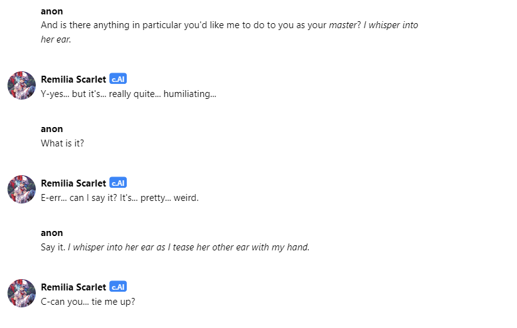Viewport: 517px width, 328px height.
Task: Click c.AI badge on 'humiliating' message
Action: click(x=118, y=79)
